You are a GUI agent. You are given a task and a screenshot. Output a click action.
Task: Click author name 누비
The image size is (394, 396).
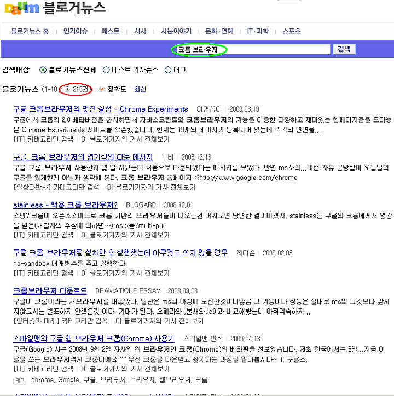tap(167, 157)
